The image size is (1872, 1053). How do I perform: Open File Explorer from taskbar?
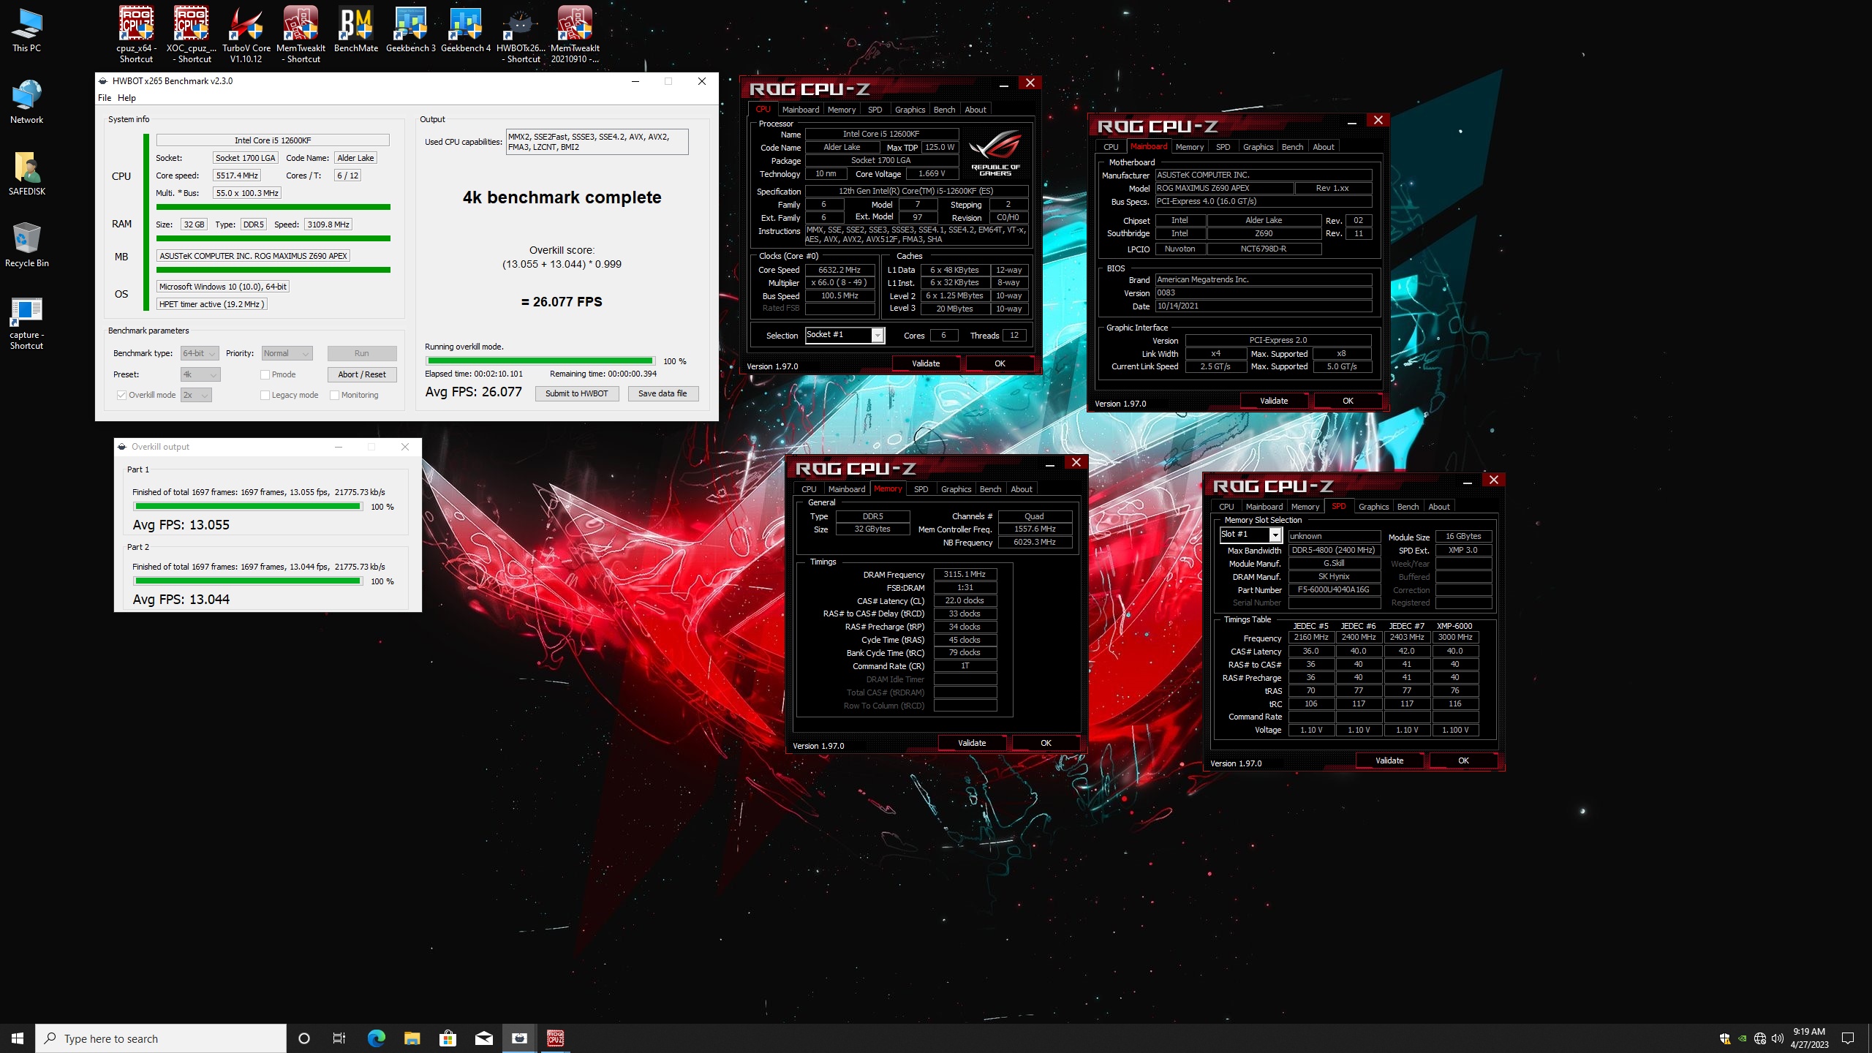click(412, 1038)
